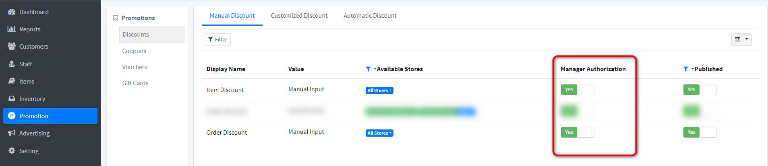
Task: Open the table column view dropdown
Action: pos(741,39)
